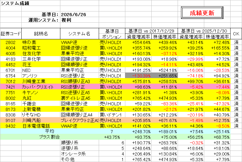Click the 成績更新 button

[202, 13]
